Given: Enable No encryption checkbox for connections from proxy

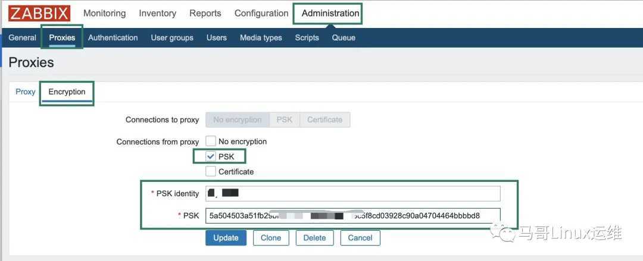Looking at the screenshot, I should [211, 141].
